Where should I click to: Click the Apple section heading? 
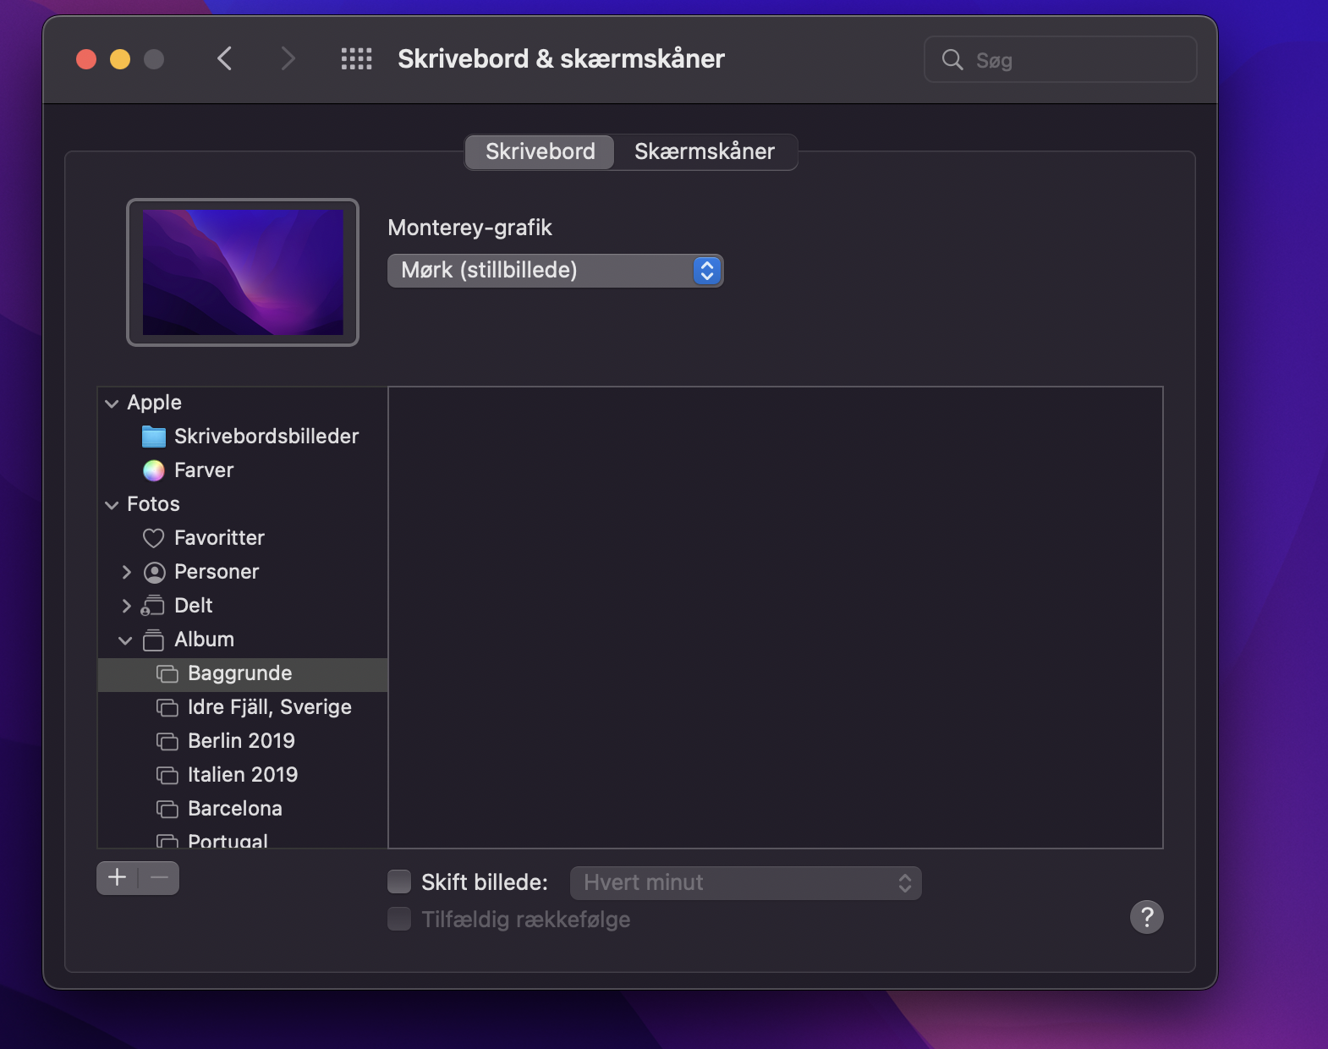(x=154, y=403)
